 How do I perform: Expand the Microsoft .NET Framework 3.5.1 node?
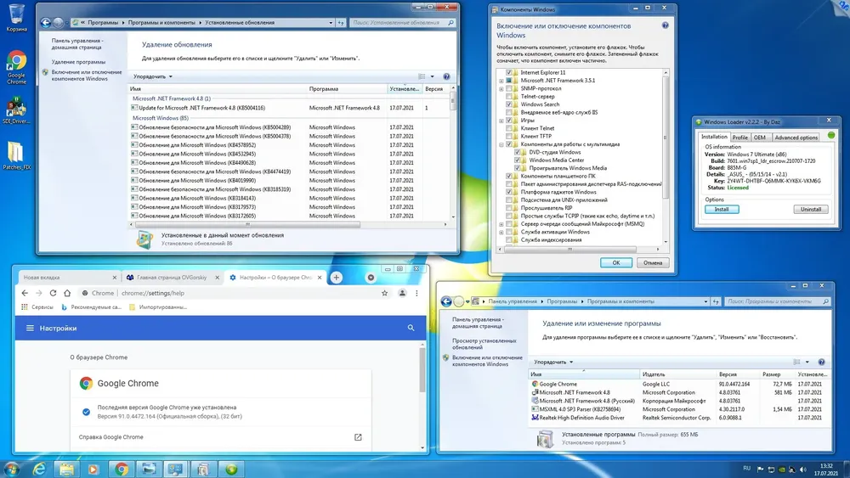pos(501,81)
